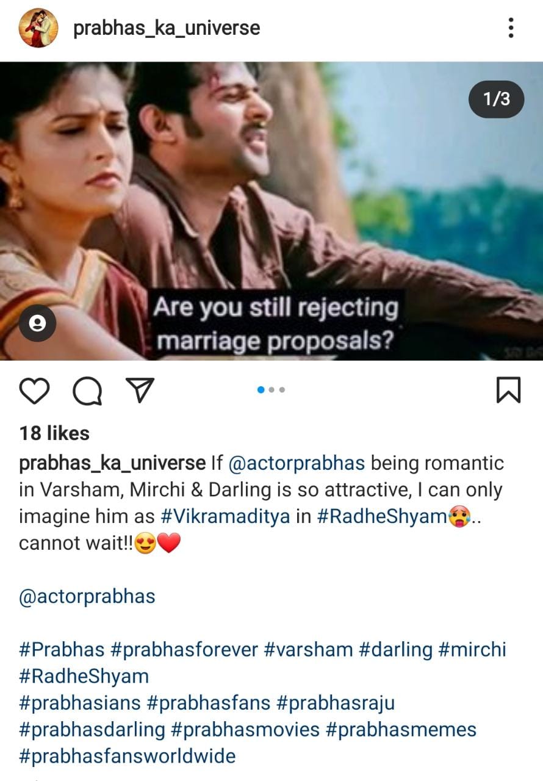Select the second carousel dot indicator
This screenshot has height=781, width=543.
coord(271,390)
